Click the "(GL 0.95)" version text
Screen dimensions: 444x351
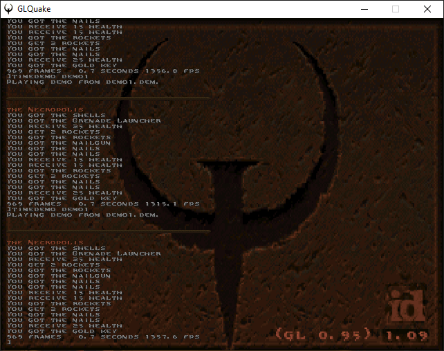(x=323, y=334)
